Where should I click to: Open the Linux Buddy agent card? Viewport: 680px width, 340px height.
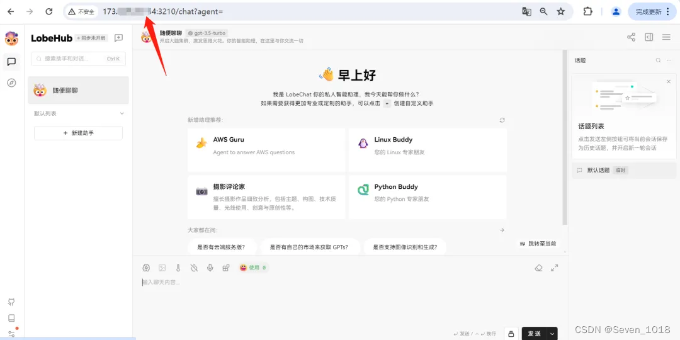point(428,150)
